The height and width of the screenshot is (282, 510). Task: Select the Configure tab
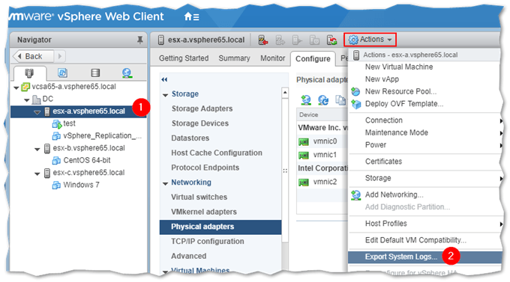pyautogui.click(x=313, y=59)
